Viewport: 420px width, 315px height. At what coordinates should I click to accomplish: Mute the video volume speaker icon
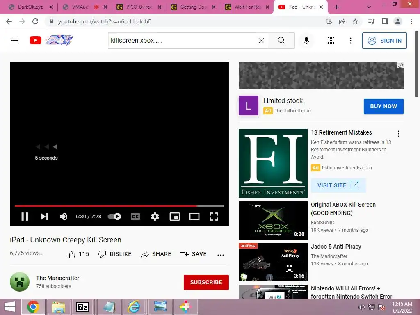tap(64, 217)
